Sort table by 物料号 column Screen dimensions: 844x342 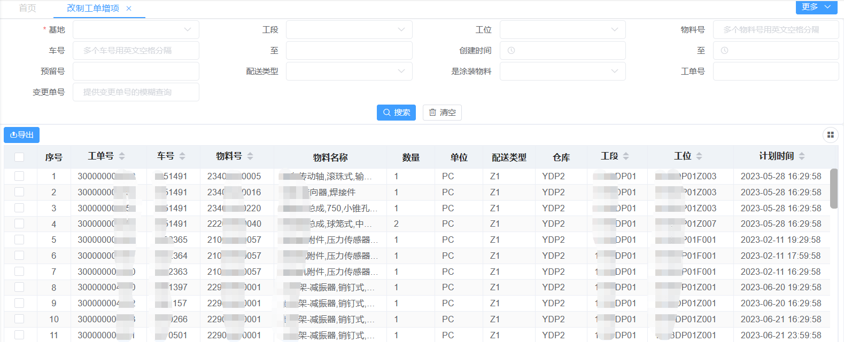point(250,156)
